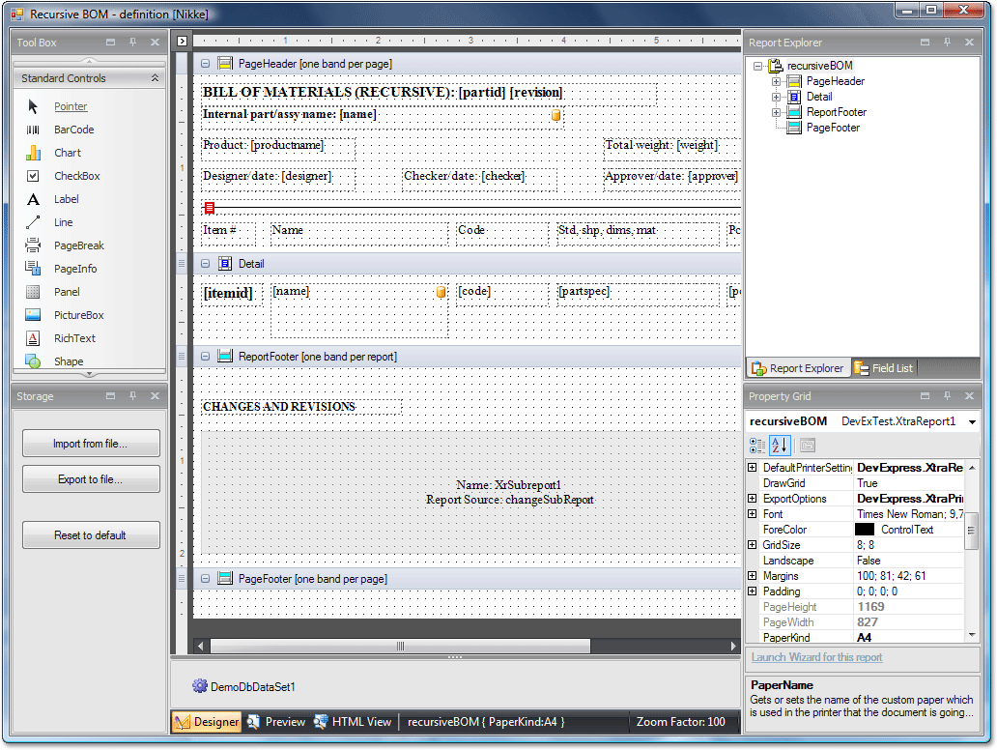Select the Panel control

coord(67,292)
